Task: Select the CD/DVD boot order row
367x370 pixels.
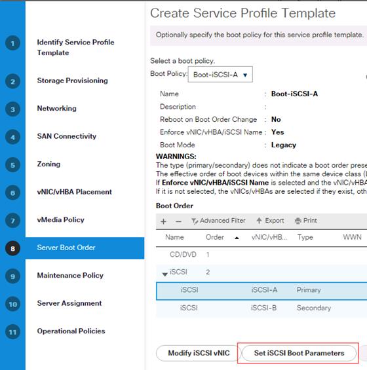Action: [x=261, y=255]
